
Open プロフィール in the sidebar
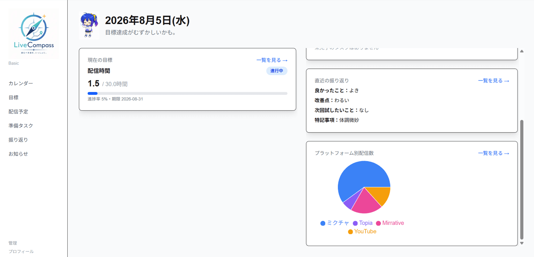coord(21,251)
